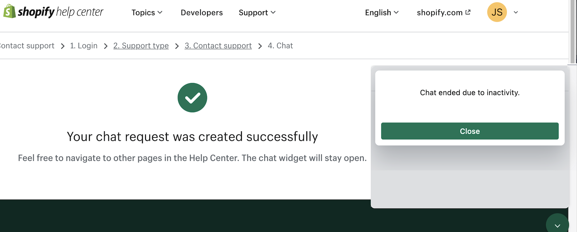This screenshot has width=577, height=232.
Task: Click the page's vertical scrollbar
Action: [573, 31]
